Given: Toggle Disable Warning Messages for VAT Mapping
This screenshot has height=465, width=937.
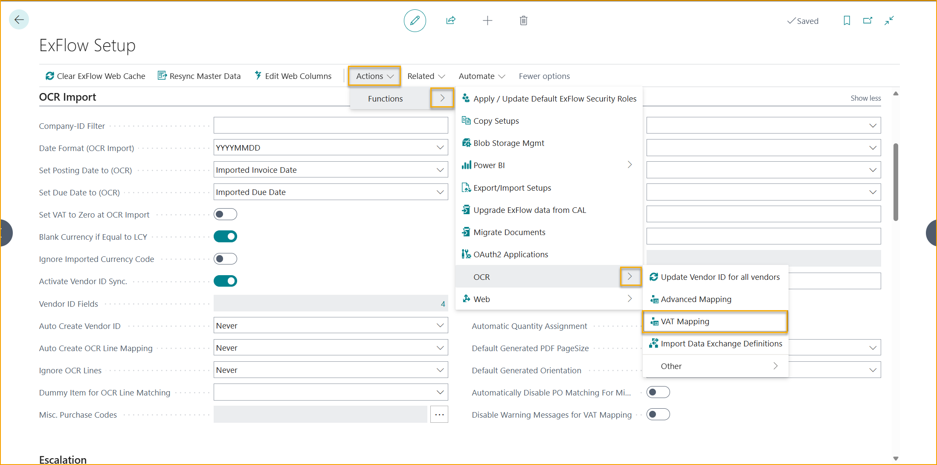Looking at the screenshot, I should pos(658,414).
